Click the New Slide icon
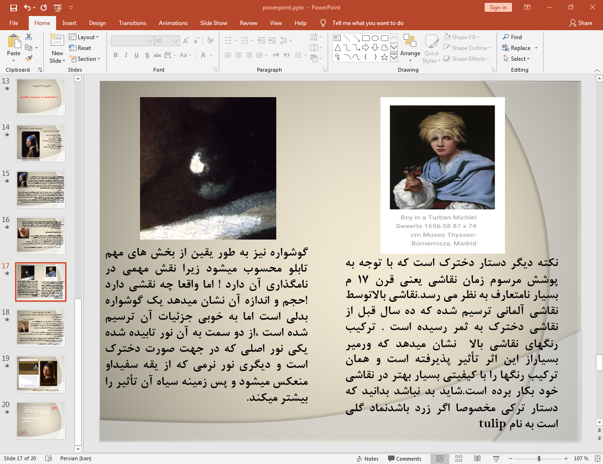 pyautogui.click(x=58, y=41)
